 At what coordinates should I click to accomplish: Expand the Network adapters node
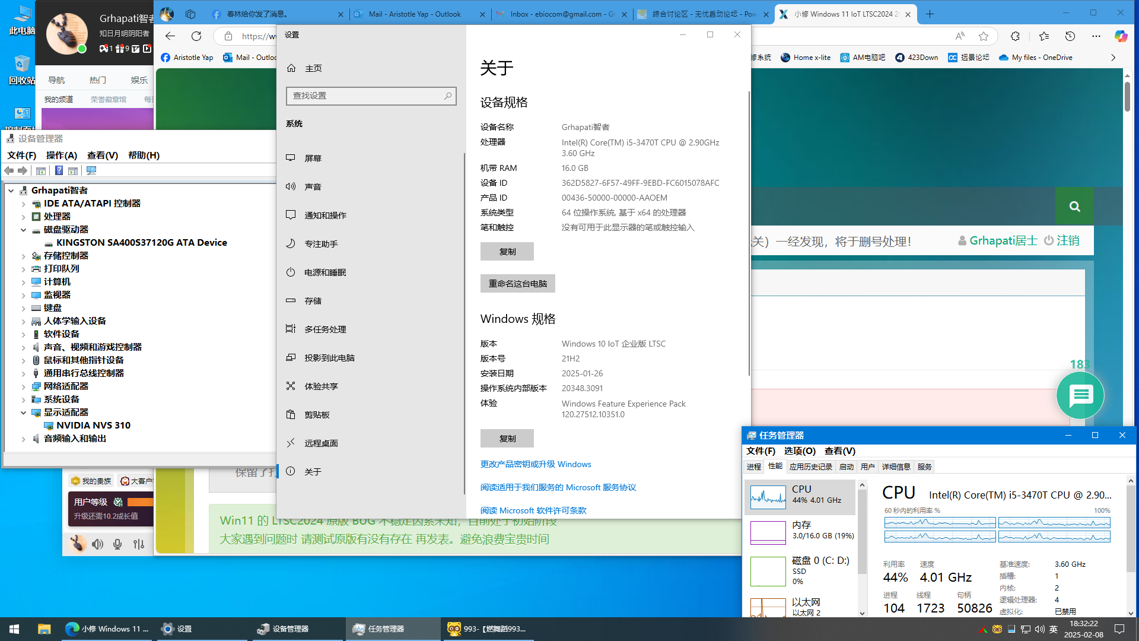pyautogui.click(x=24, y=386)
